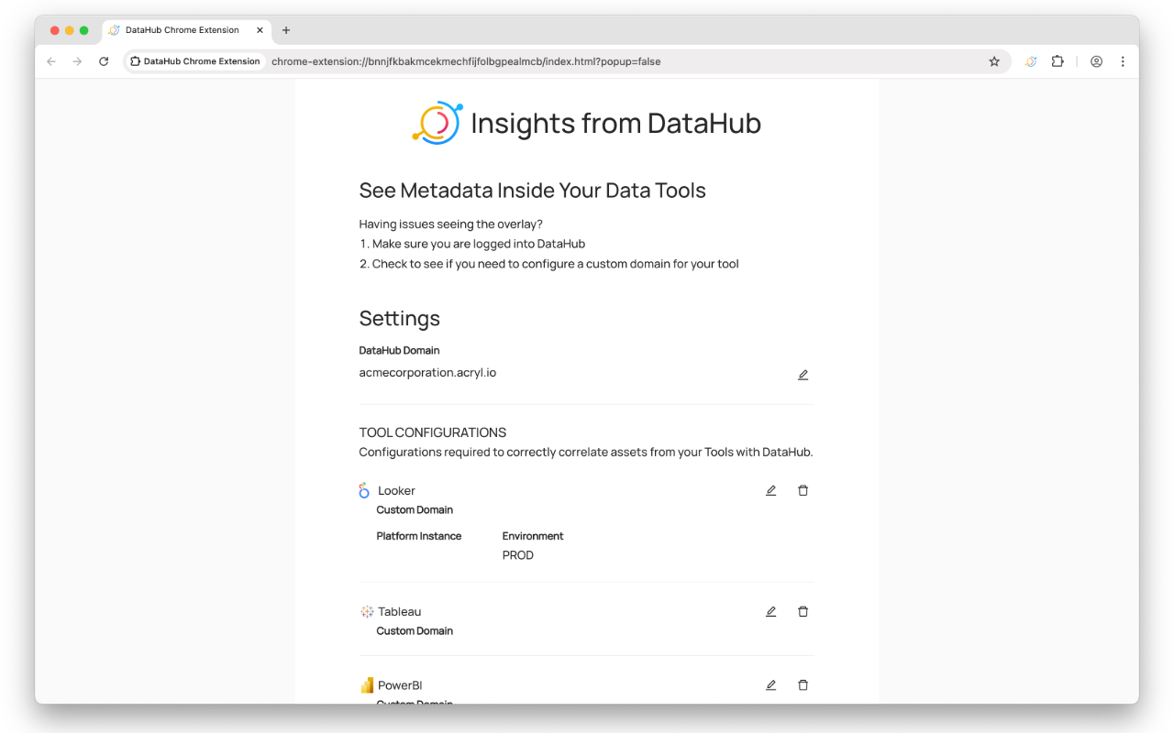Go forward in browser history
The image size is (1174, 733).
77,61
